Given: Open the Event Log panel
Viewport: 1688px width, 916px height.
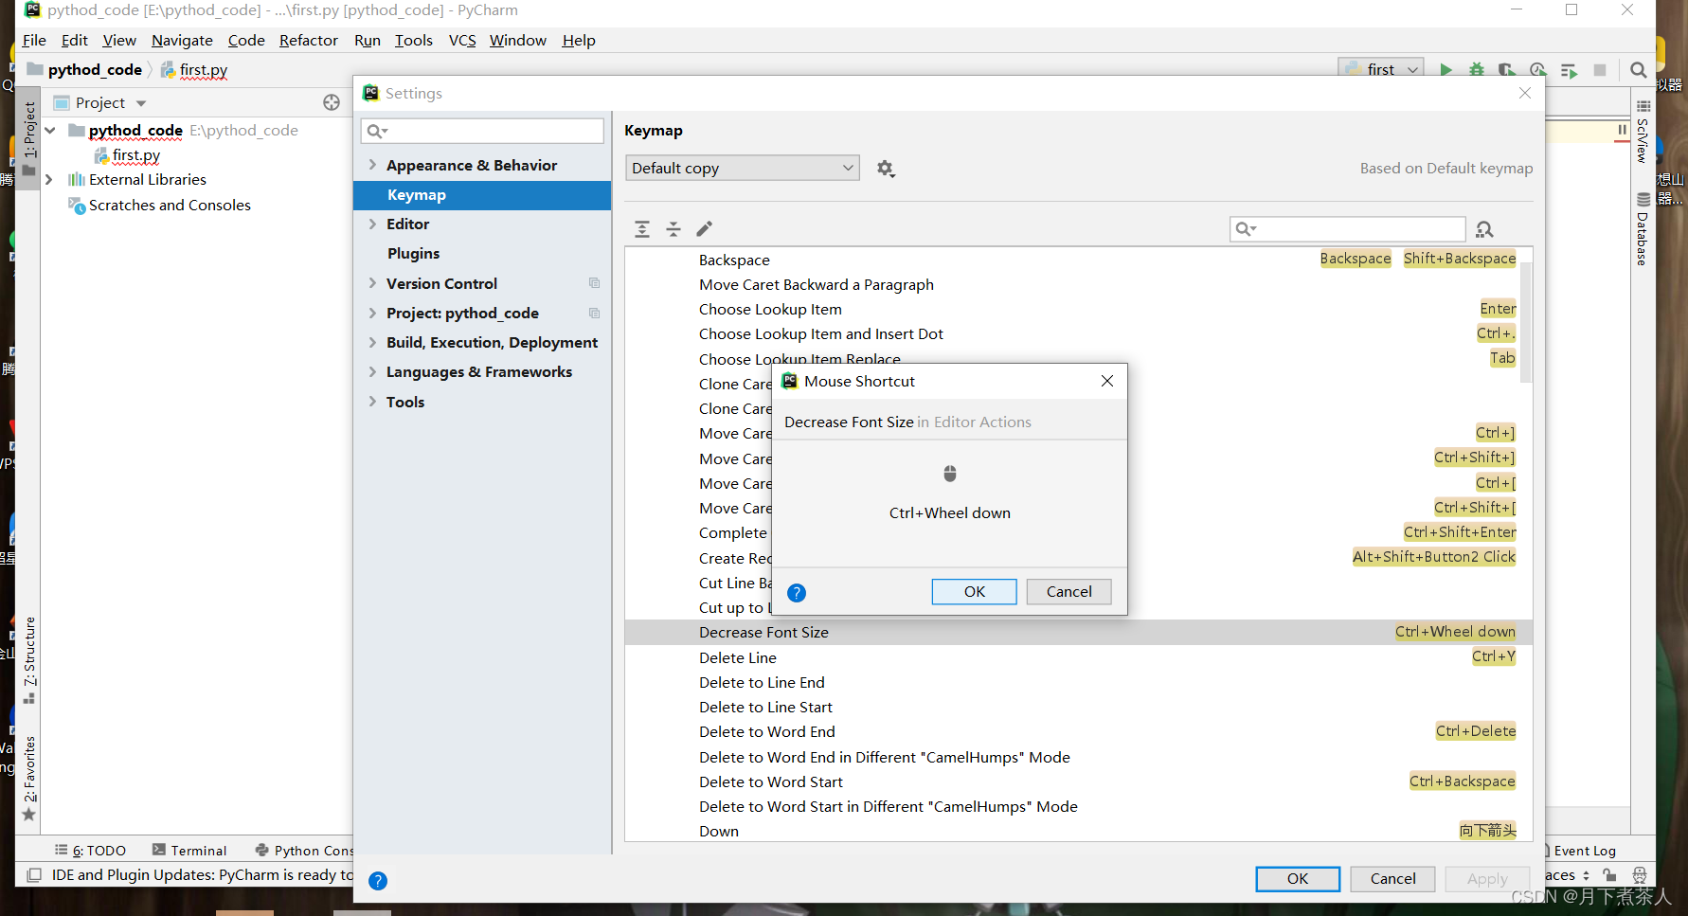Looking at the screenshot, I should tap(1584, 851).
